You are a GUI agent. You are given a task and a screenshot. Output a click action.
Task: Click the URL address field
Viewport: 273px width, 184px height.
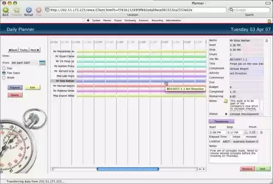click(x=135, y=10)
